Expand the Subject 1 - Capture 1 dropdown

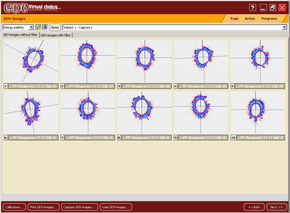point(284,27)
